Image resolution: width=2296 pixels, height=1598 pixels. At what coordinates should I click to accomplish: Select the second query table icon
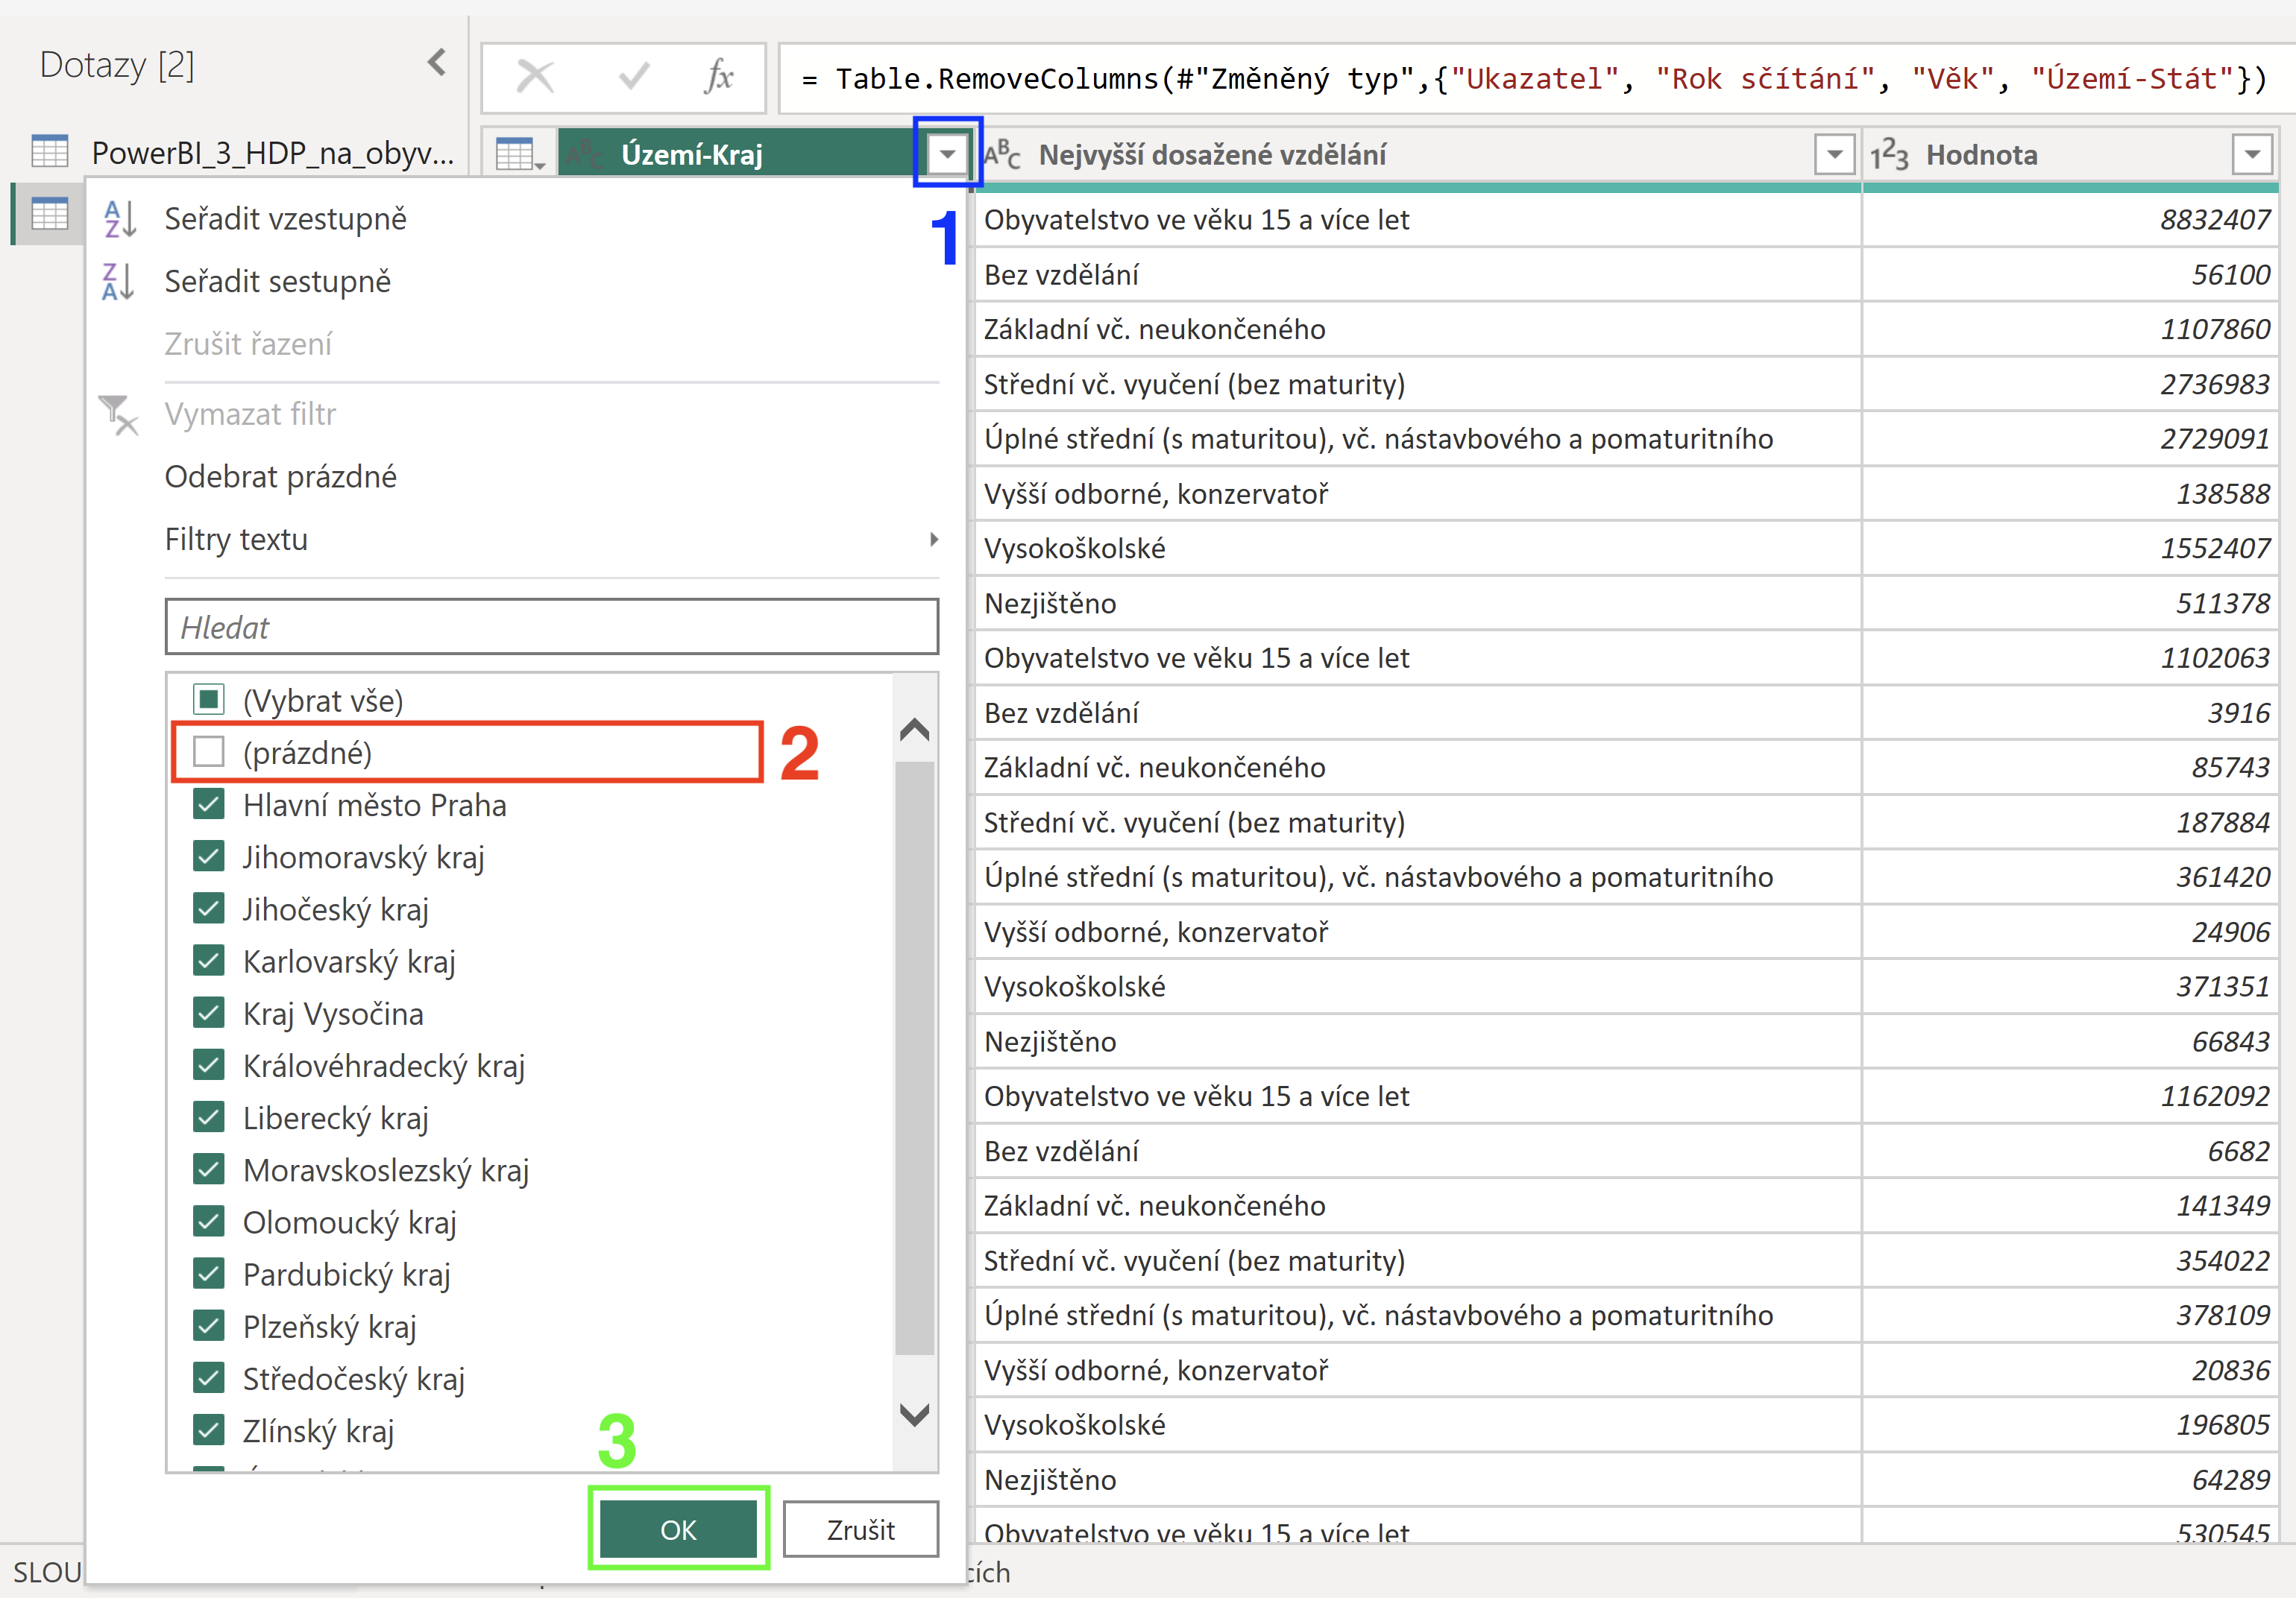pyautogui.click(x=49, y=213)
